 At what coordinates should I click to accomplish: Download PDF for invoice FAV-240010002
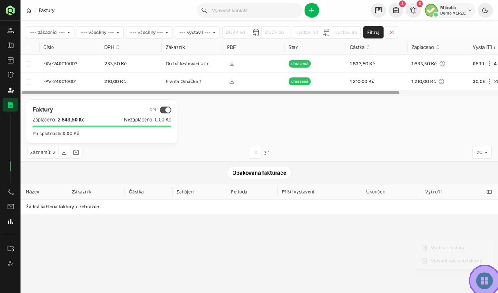(232, 64)
